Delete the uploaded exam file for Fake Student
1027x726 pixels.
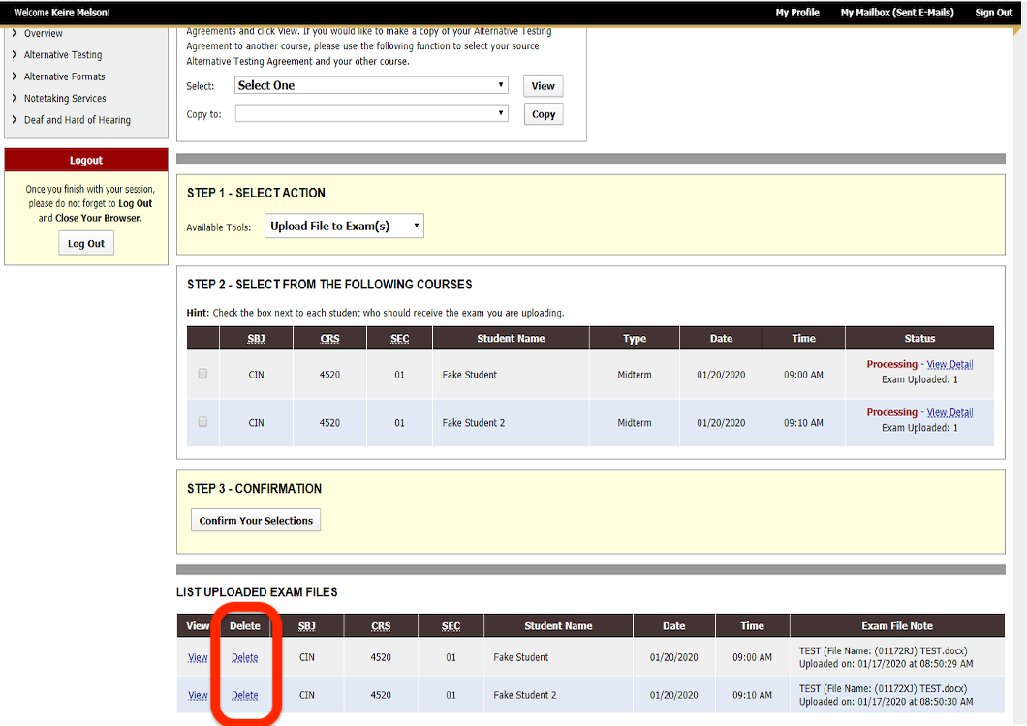(x=244, y=657)
